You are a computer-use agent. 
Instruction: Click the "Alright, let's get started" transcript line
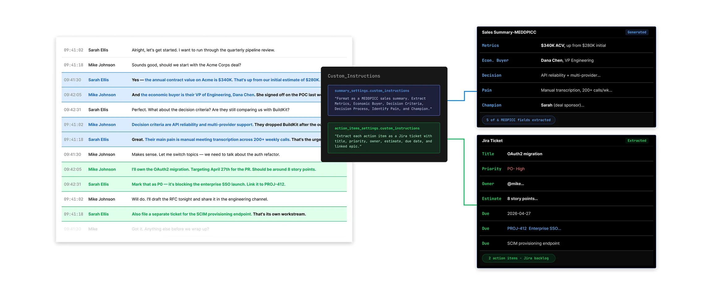pos(203,50)
